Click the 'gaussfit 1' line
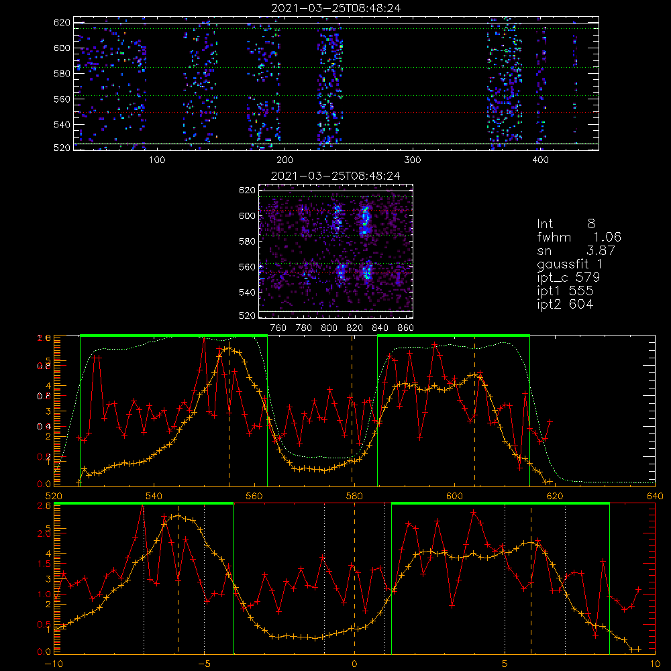 [x=570, y=264]
